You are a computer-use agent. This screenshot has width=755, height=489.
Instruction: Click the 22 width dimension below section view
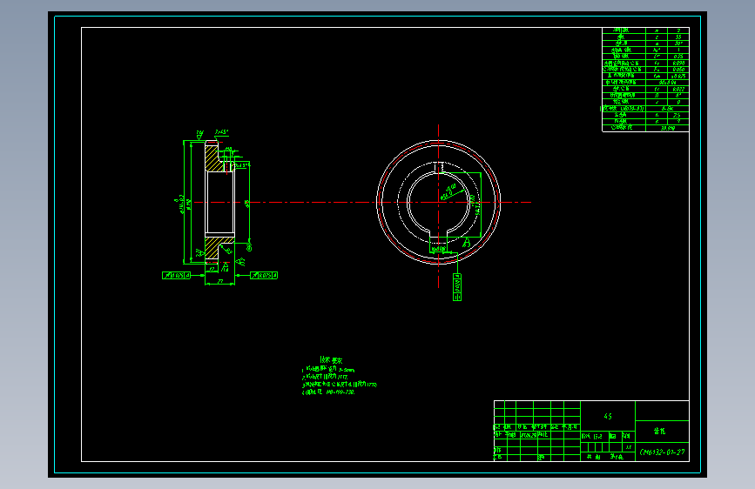(x=220, y=282)
